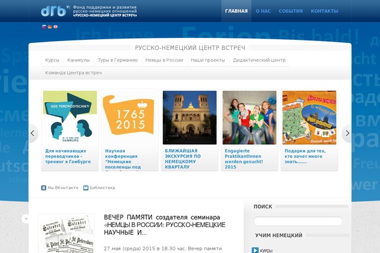Select the Каникулы tab
This screenshot has height=253, width=380.
click(x=79, y=60)
